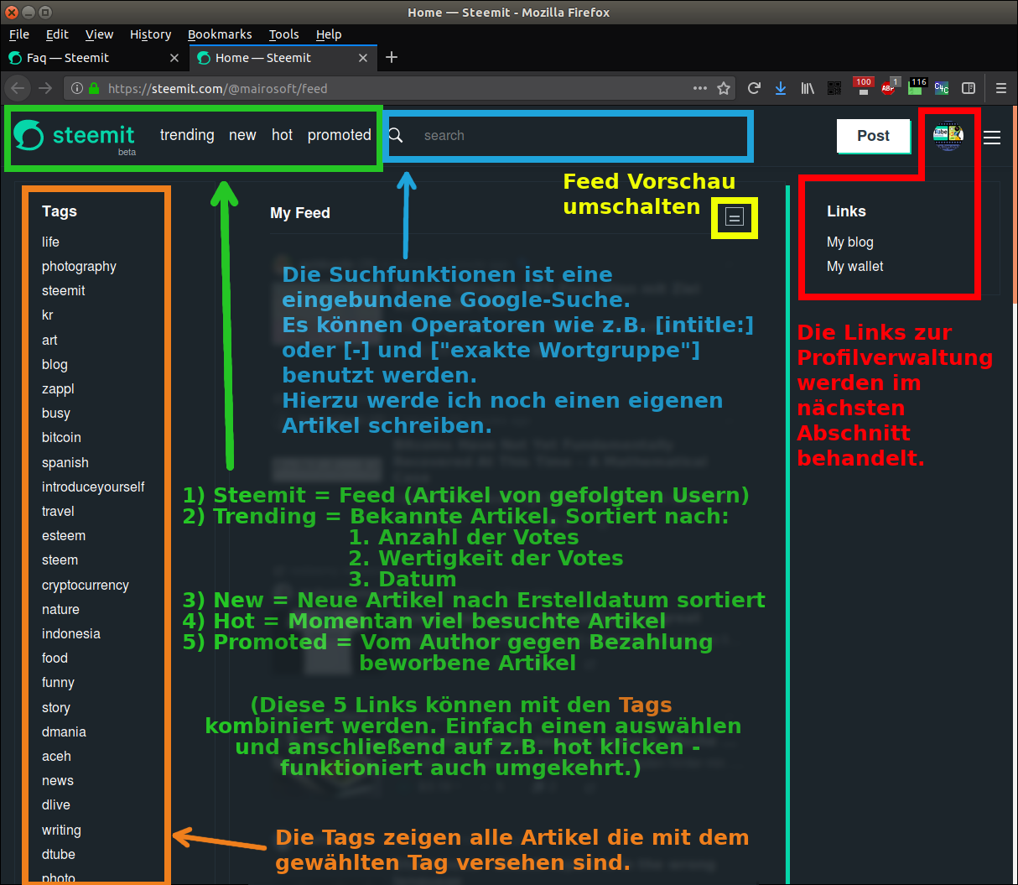Select the bitcoin tag
The height and width of the screenshot is (885, 1018).
click(61, 437)
